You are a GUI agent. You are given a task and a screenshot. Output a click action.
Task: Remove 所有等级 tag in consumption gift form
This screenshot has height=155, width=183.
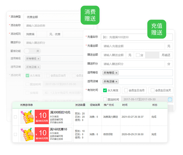click(39, 59)
